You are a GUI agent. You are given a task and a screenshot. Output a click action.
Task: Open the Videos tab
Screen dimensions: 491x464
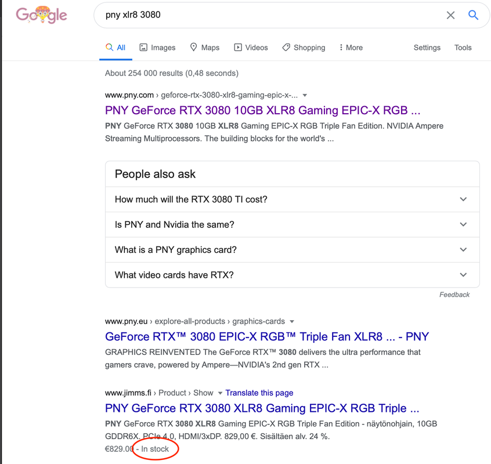point(251,48)
